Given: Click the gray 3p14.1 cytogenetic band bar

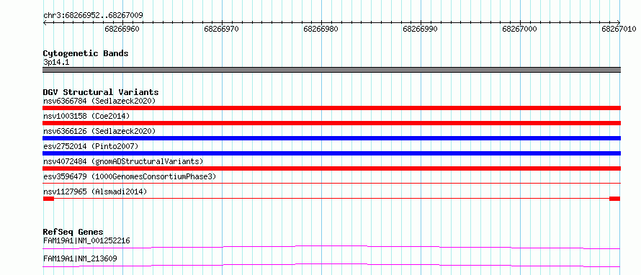Looking at the screenshot, I should pos(331,70).
